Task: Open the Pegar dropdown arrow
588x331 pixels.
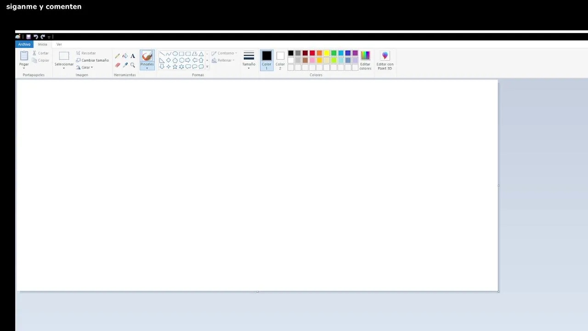Action: pos(24,68)
